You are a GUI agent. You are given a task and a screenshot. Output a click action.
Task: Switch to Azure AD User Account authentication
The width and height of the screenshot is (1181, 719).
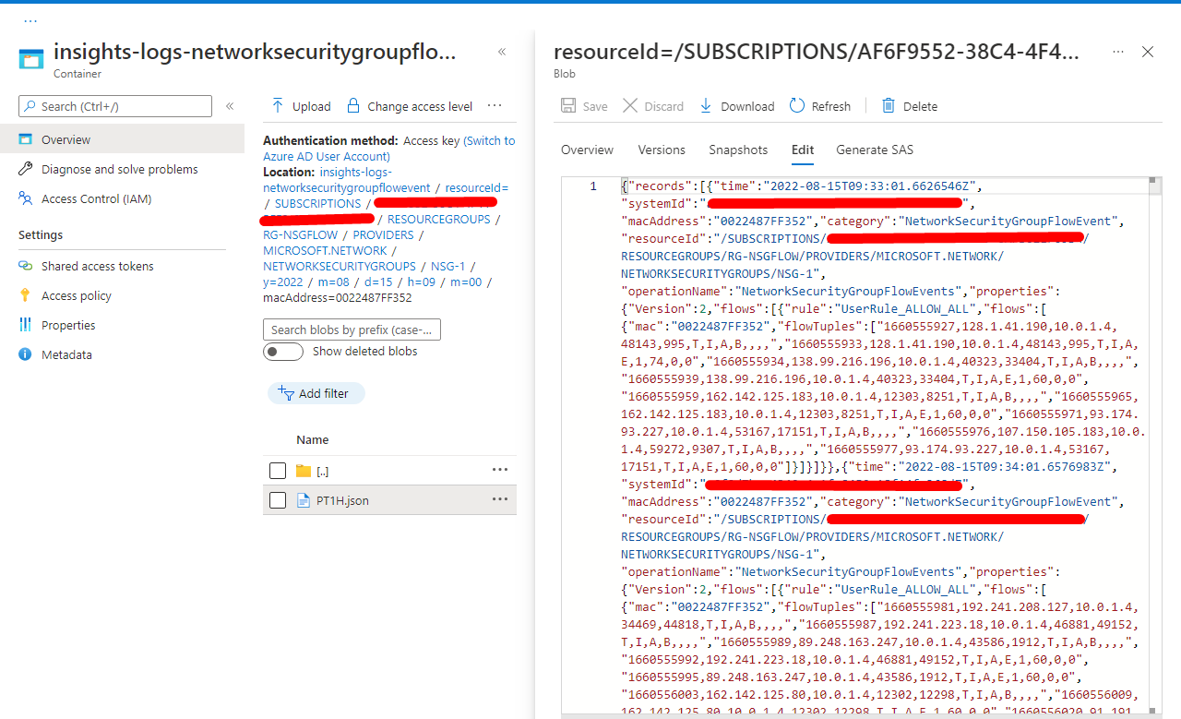coord(388,149)
